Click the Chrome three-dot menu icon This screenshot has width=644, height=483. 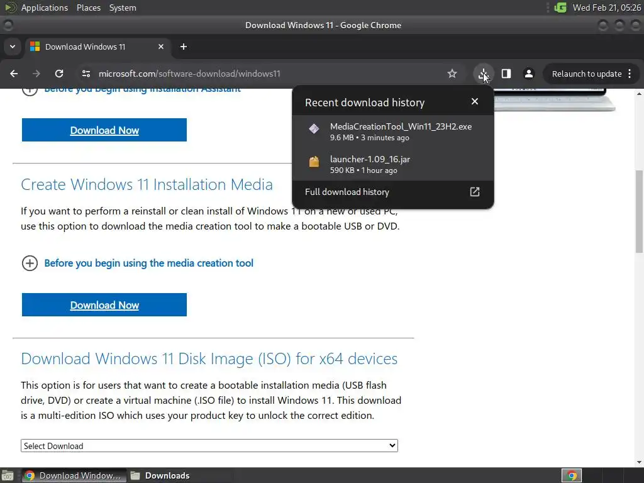tap(630, 74)
